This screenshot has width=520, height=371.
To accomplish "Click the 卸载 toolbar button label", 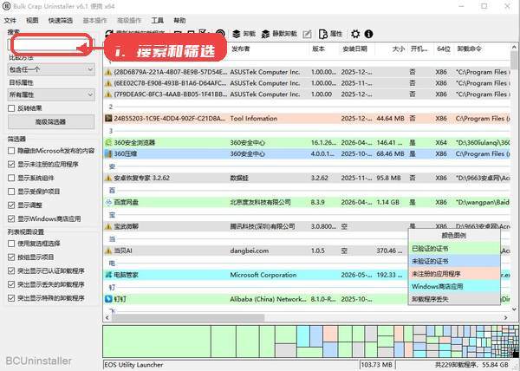I will click(x=249, y=34).
